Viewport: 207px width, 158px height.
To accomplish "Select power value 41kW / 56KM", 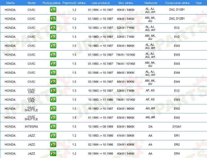I will click(125, 136).
